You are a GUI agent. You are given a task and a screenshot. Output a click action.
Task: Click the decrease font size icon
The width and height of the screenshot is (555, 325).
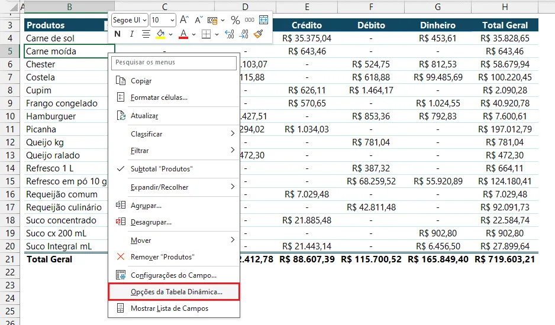199,20
